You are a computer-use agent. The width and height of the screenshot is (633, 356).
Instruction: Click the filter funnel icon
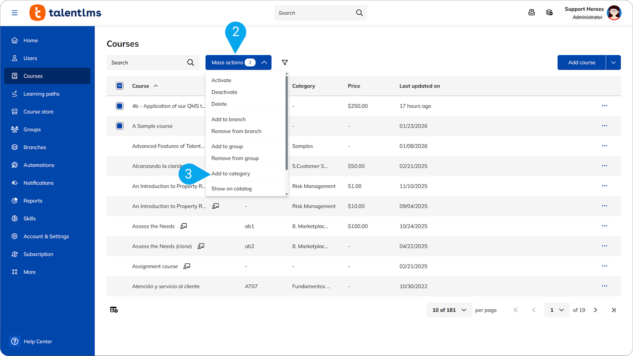[284, 63]
